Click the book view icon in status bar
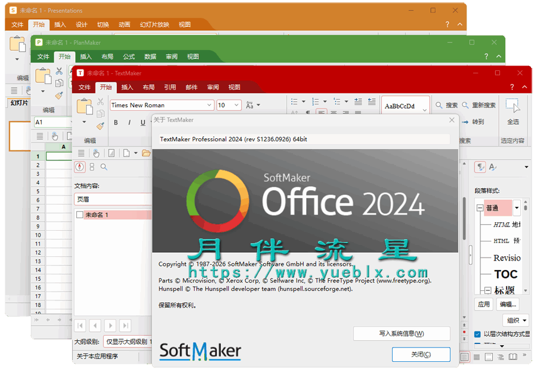Screen dimensions: 537x372 point(513,357)
